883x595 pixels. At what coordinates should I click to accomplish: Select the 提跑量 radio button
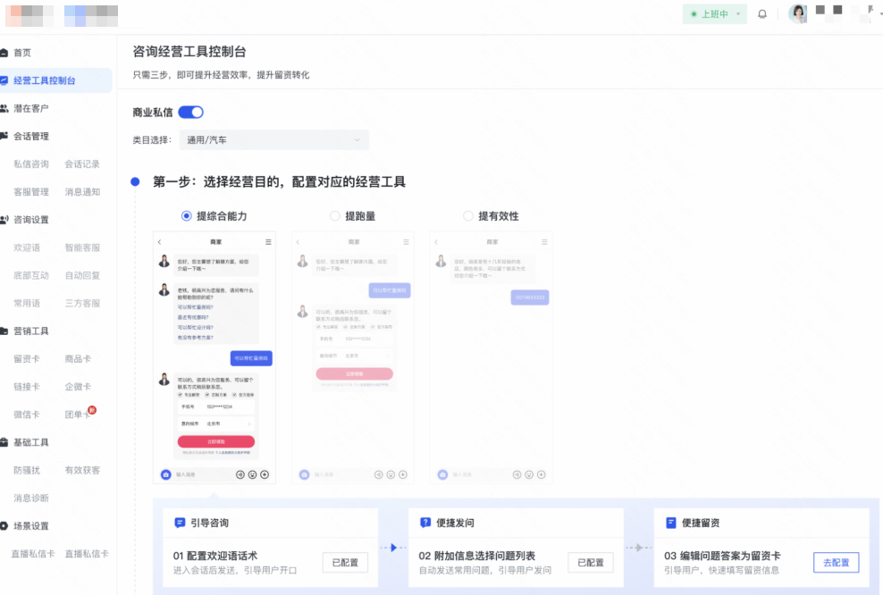coord(335,216)
